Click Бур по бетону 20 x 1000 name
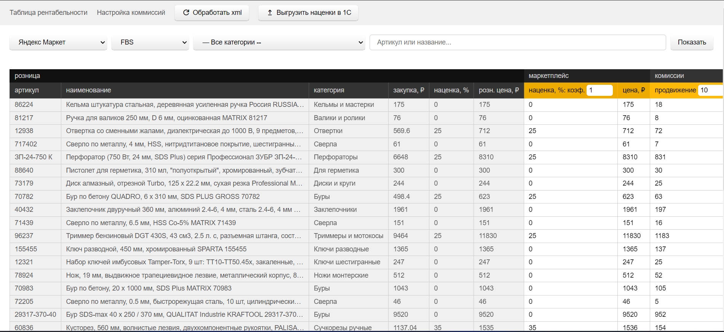The height and width of the screenshot is (332, 724). tap(185, 288)
